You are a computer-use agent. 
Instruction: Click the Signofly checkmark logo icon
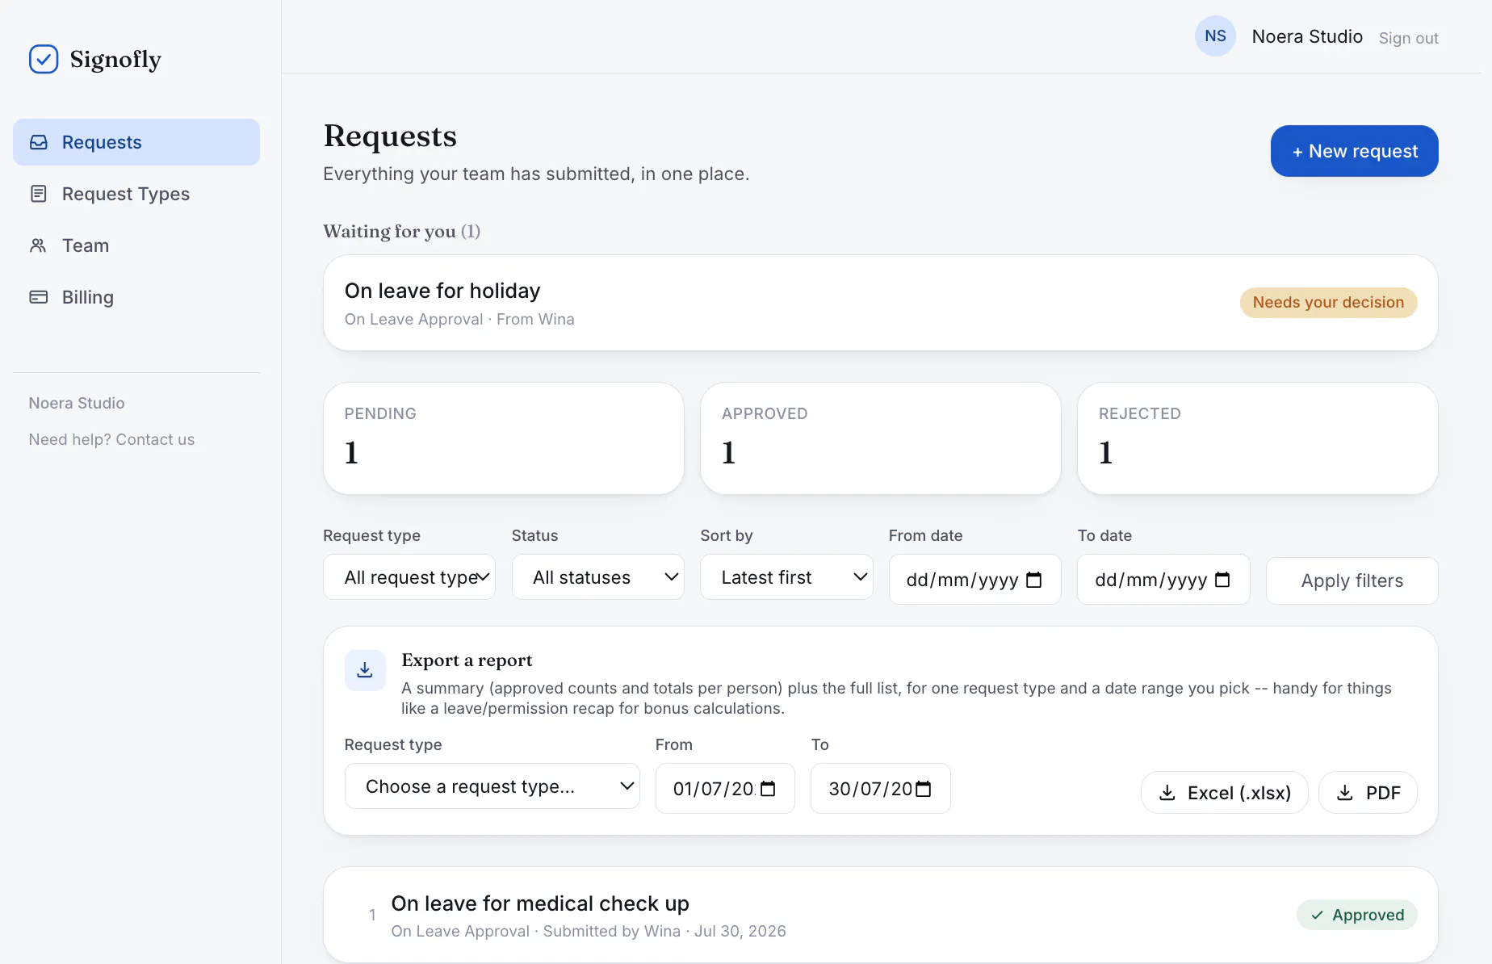click(x=44, y=59)
